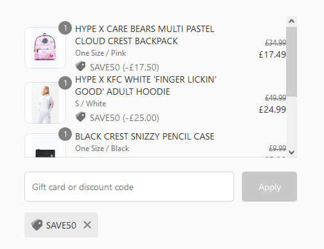This screenshot has width=324, height=249.
Task: Click the Apply discount button
Action: click(x=269, y=187)
